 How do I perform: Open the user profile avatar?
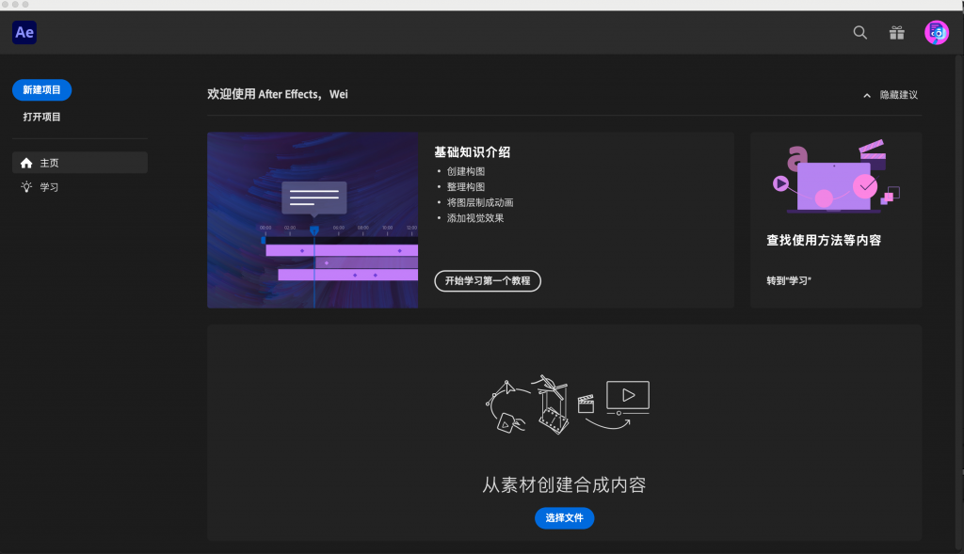click(935, 32)
